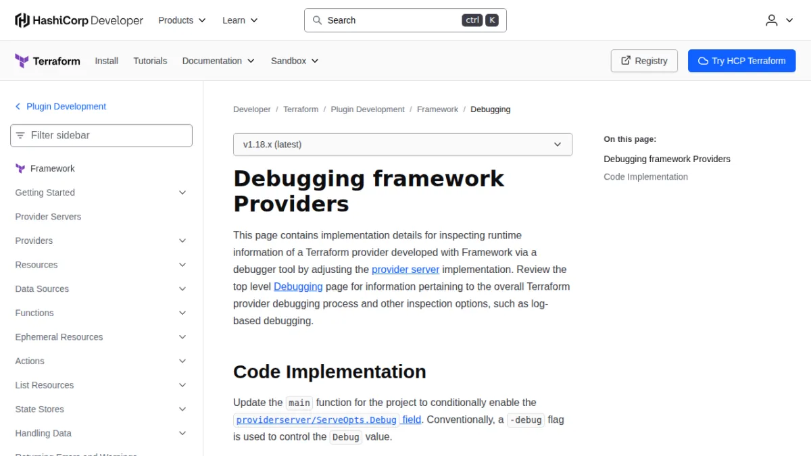Click the filter icon in sidebar filter

[x=20, y=135]
